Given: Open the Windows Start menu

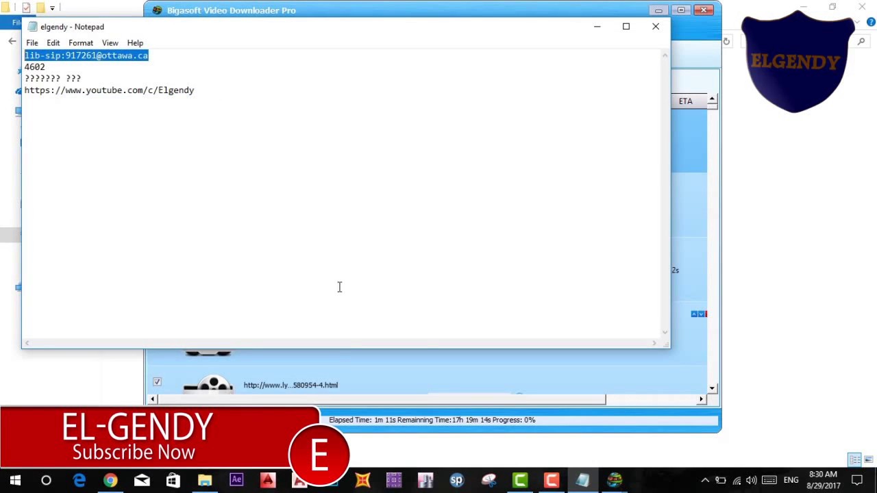Looking at the screenshot, I should 15,480.
